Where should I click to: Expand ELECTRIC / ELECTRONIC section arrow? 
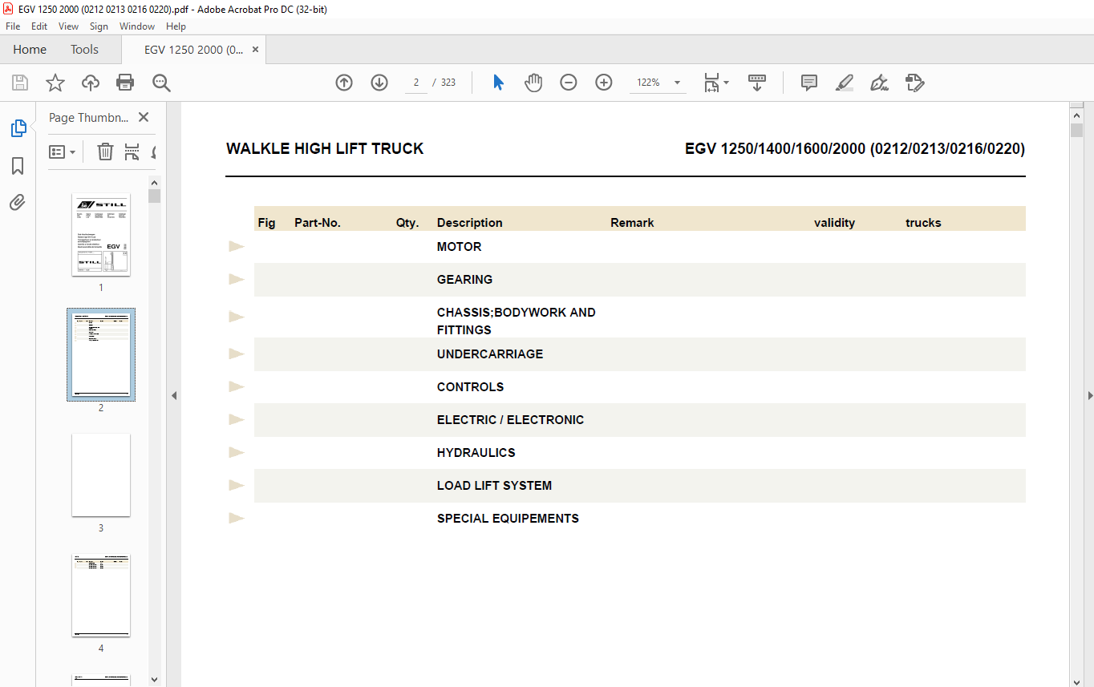pos(236,419)
